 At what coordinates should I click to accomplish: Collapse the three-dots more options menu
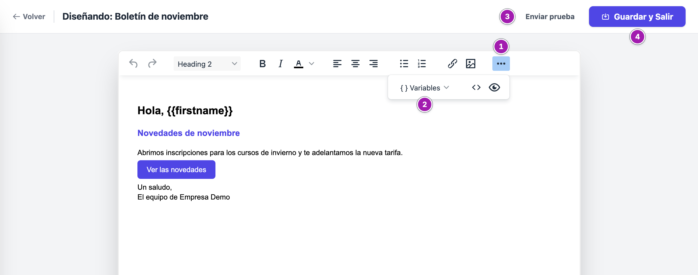point(501,64)
